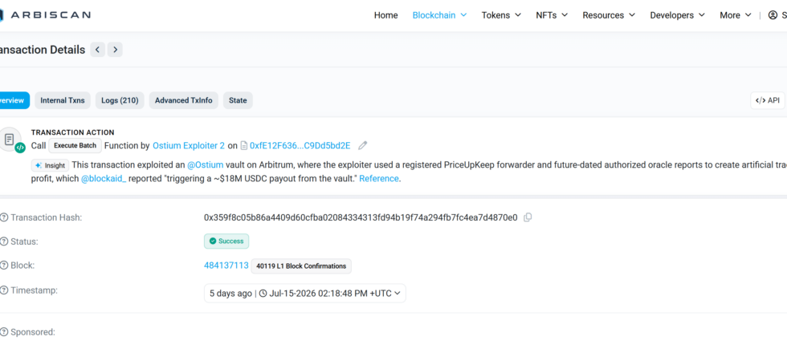787x361 pixels.
Task: Click the Success status badge
Action: click(226, 241)
